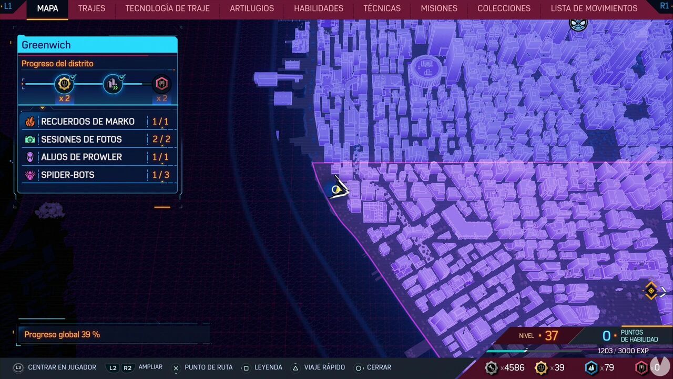Click the city tech district reward icon
Image resolution: width=673 pixels, height=379 pixels.
pos(113,84)
